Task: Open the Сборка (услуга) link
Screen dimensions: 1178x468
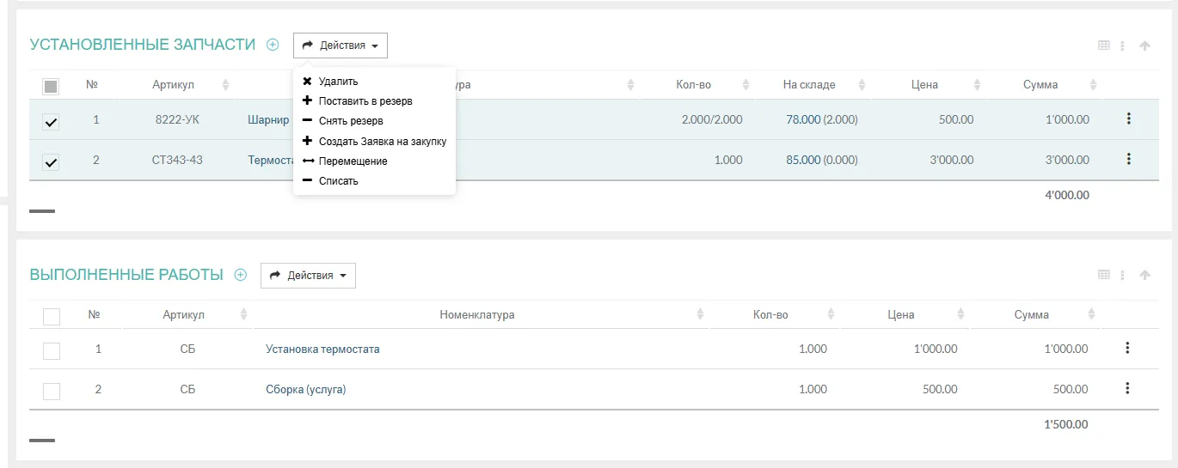Action: coord(305,390)
